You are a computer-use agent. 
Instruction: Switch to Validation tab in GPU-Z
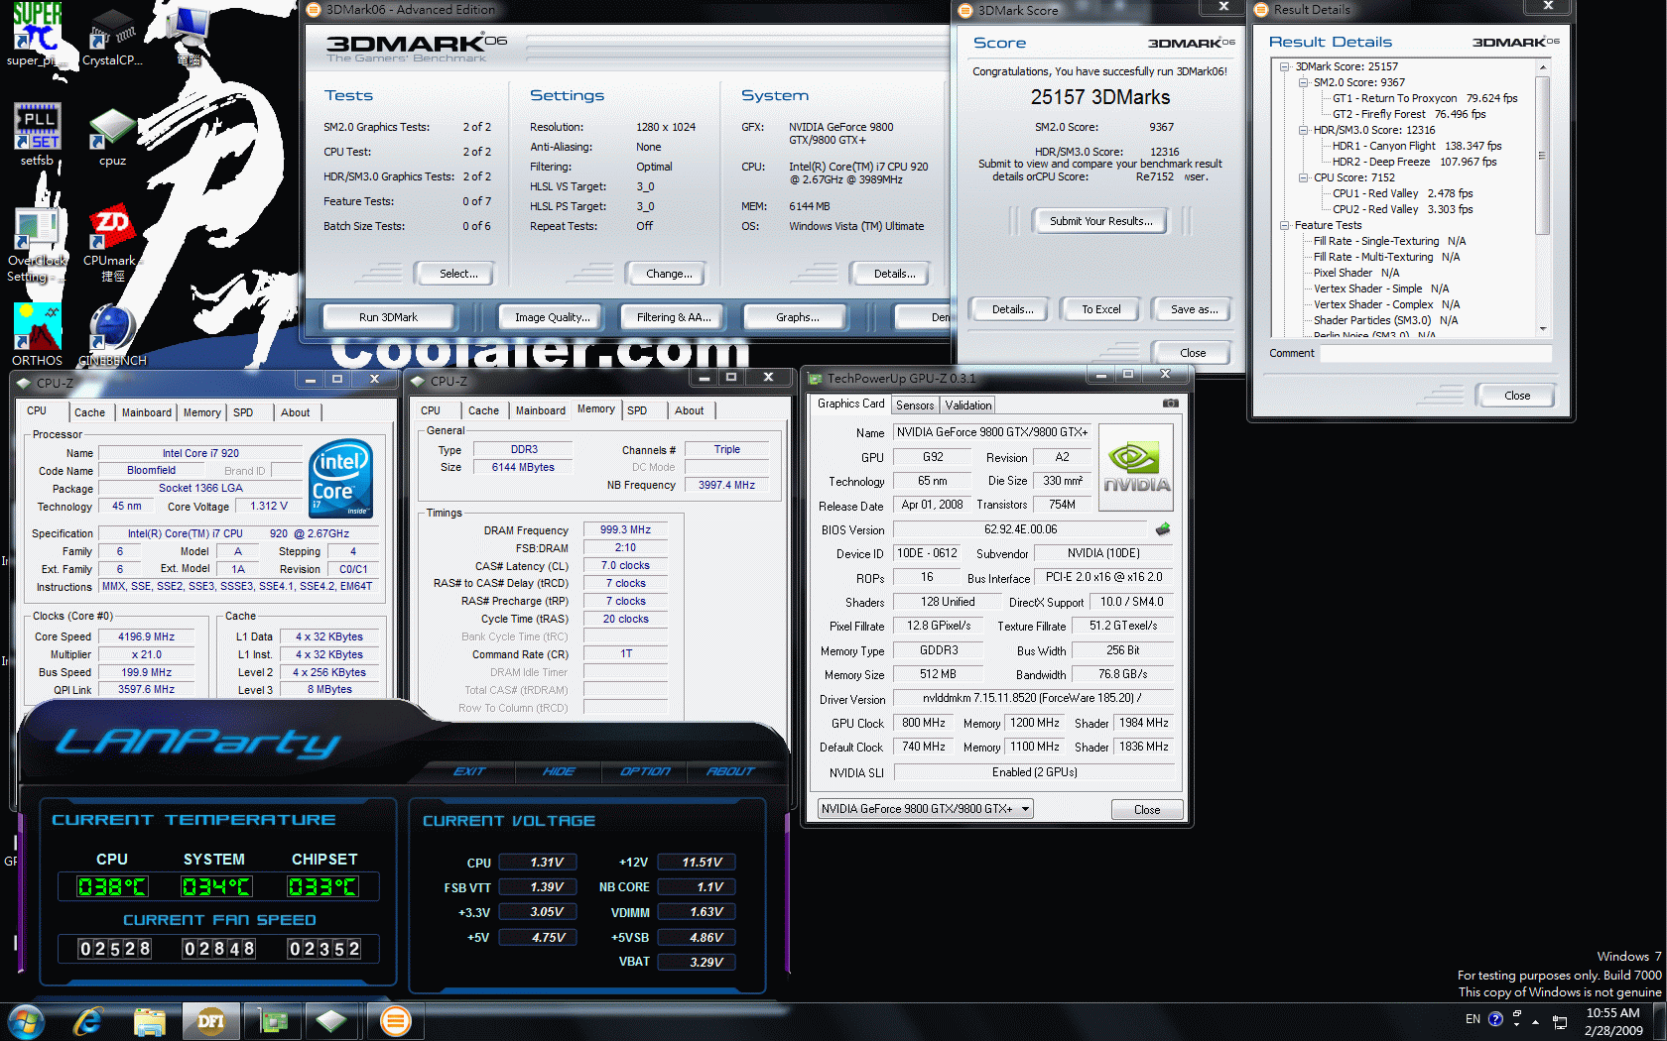click(967, 405)
